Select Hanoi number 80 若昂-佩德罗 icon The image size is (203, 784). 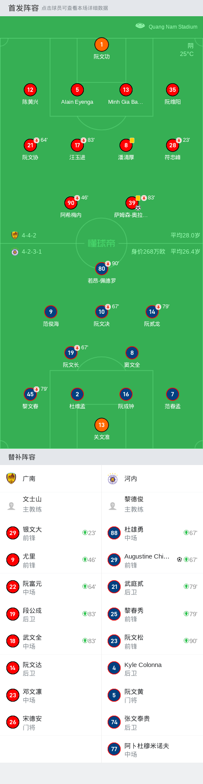tap(101, 269)
